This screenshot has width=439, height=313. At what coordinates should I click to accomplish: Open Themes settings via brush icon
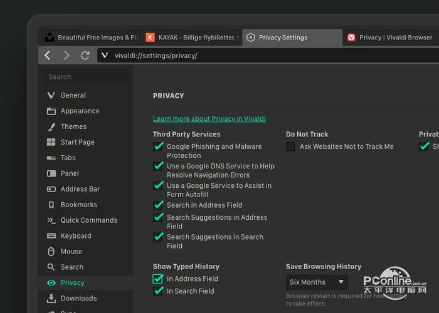click(51, 126)
